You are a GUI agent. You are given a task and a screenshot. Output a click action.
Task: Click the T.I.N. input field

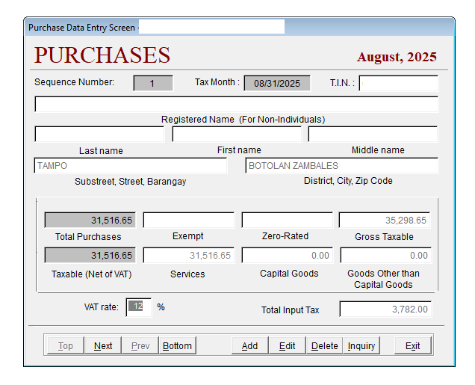pyautogui.click(x=398, y=83)
